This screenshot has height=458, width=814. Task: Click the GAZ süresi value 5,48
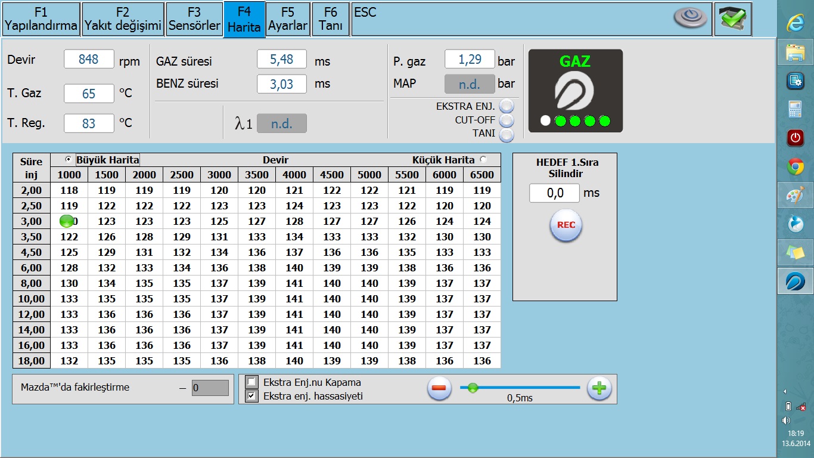(x=282, y=60)
